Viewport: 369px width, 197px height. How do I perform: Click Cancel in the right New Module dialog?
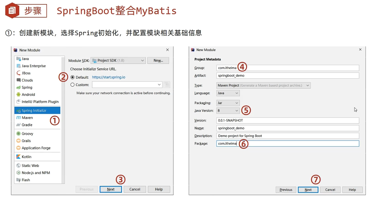point(330,190)
